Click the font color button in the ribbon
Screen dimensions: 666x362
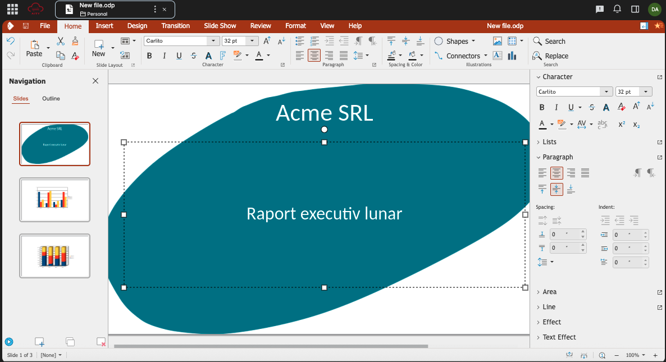(x=259, y=56)
